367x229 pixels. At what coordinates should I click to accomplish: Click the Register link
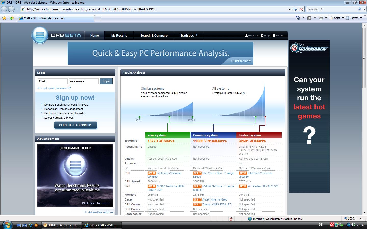(x=252, y=36)
